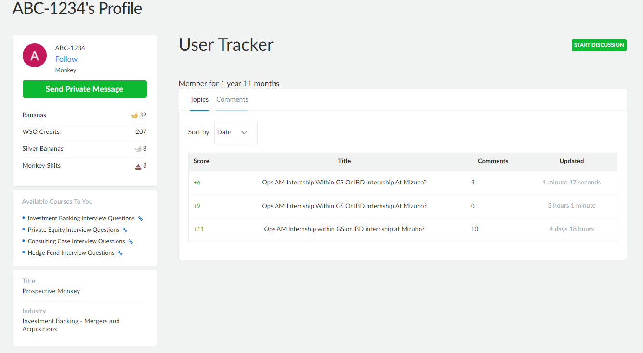Click the +9 score value
The width and height of the screenshot is (643, 353).
(x=197, y=206)
